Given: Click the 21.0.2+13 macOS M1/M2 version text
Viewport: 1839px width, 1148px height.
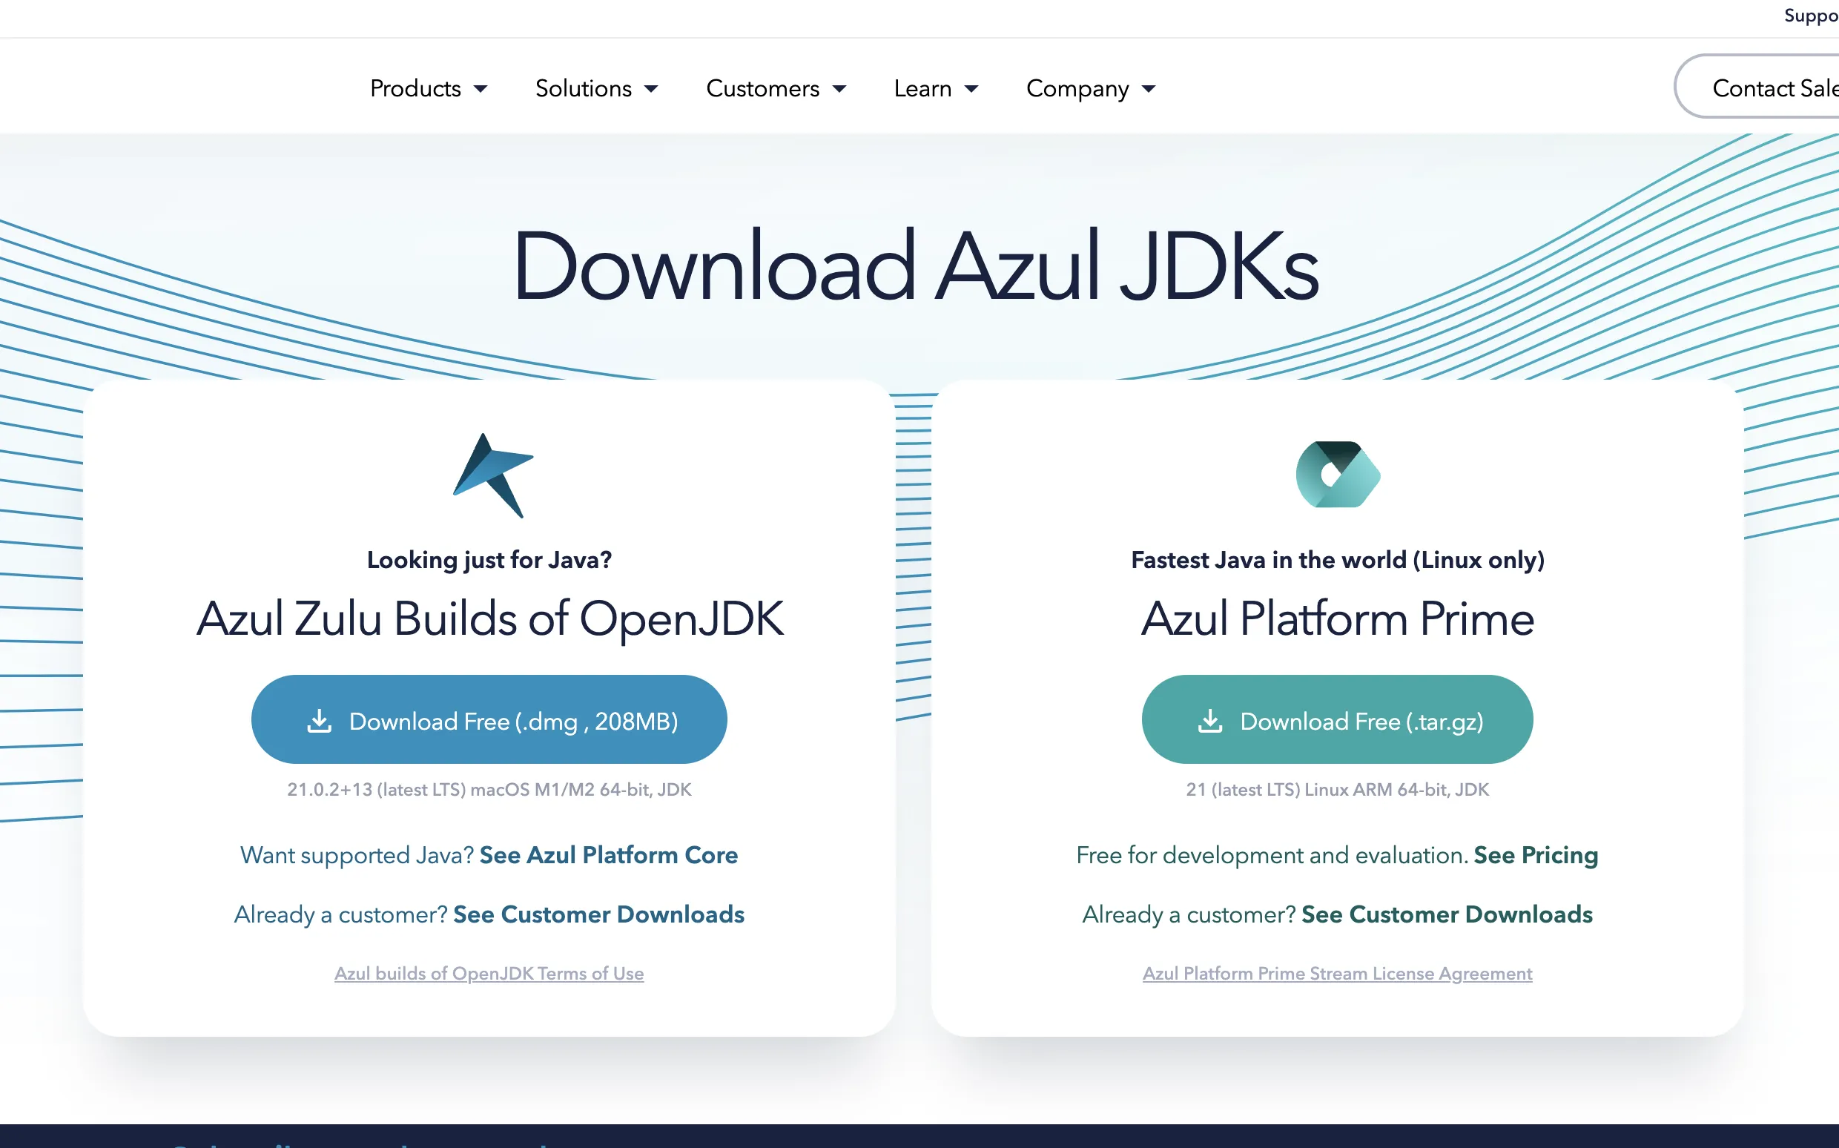Looking at the screenshot, I should click(x=489, y=790).
